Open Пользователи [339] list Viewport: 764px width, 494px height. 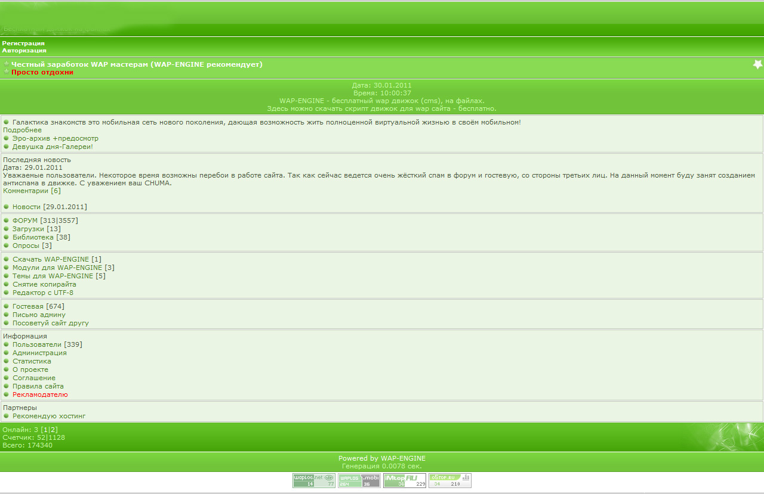pyautogui.click(x=47, y=344)
